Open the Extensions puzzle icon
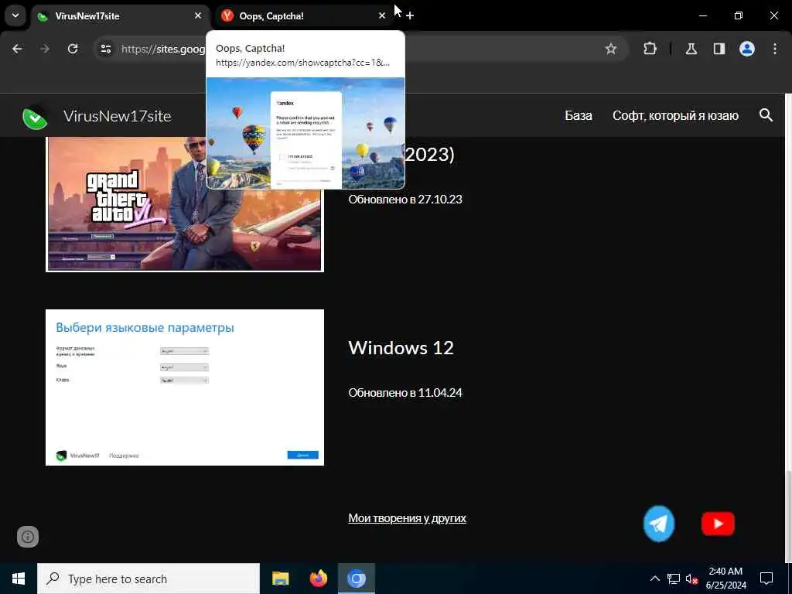Screen dimensions: 792x594 [650, 49]
